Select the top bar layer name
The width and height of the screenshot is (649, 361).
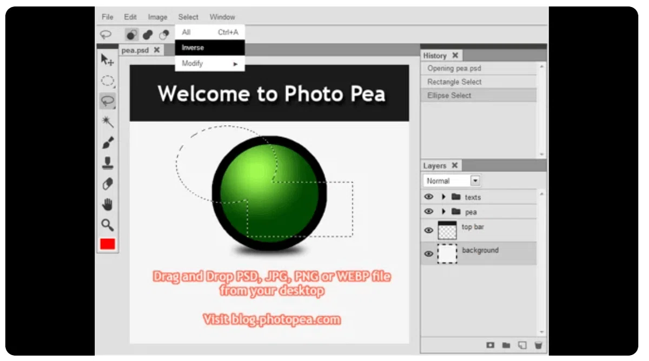click(473, 227)
